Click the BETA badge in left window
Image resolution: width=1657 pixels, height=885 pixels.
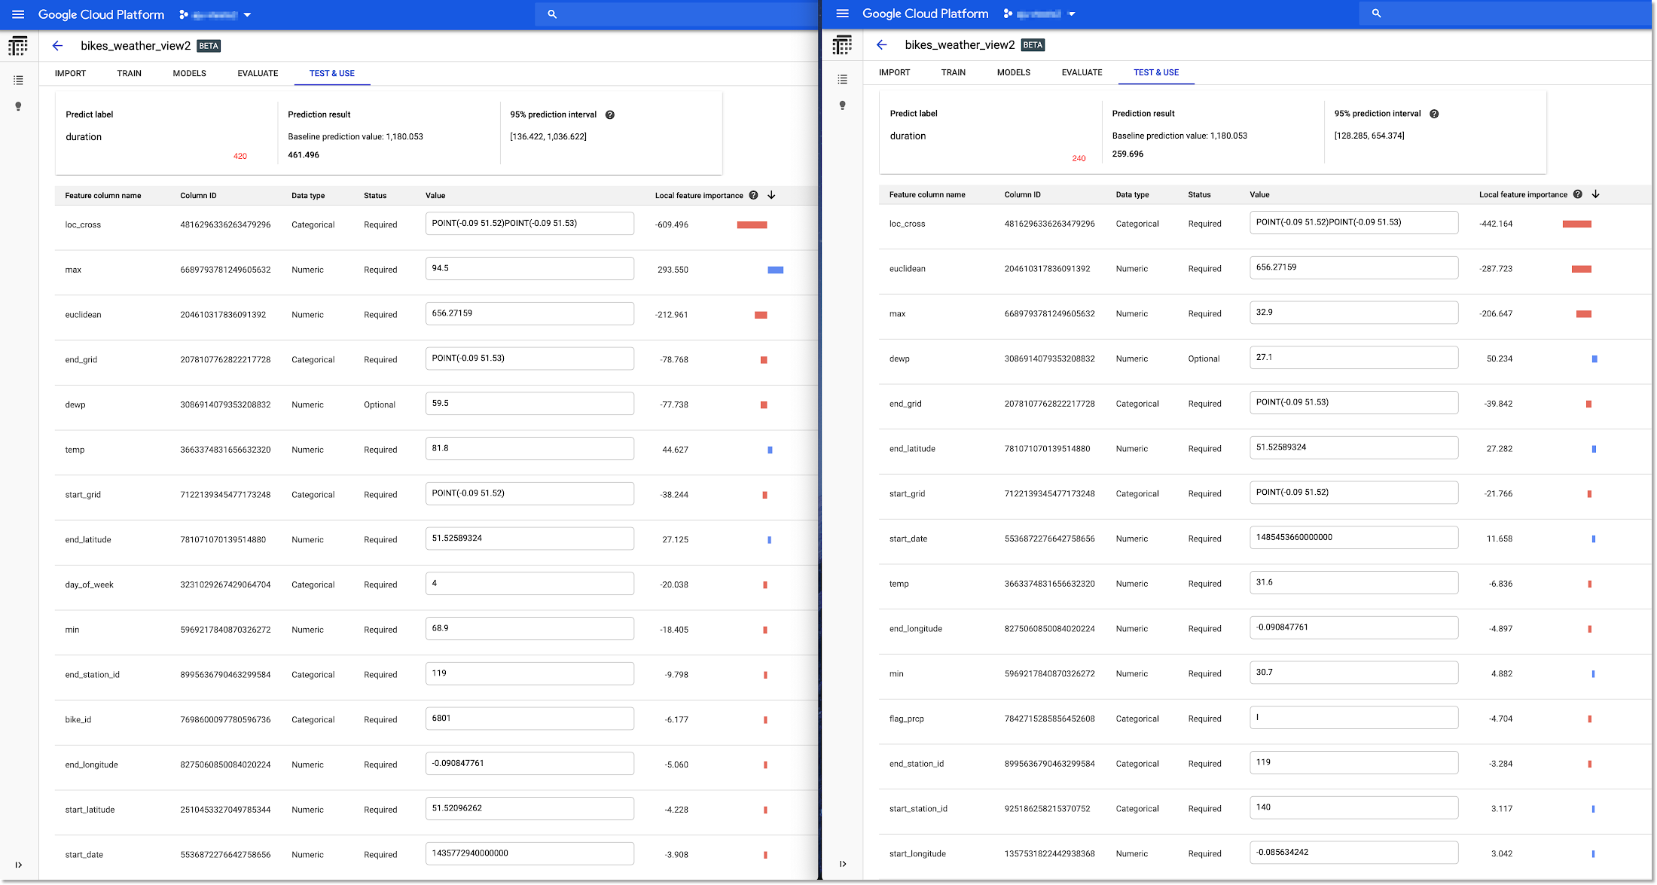(209, 46)
